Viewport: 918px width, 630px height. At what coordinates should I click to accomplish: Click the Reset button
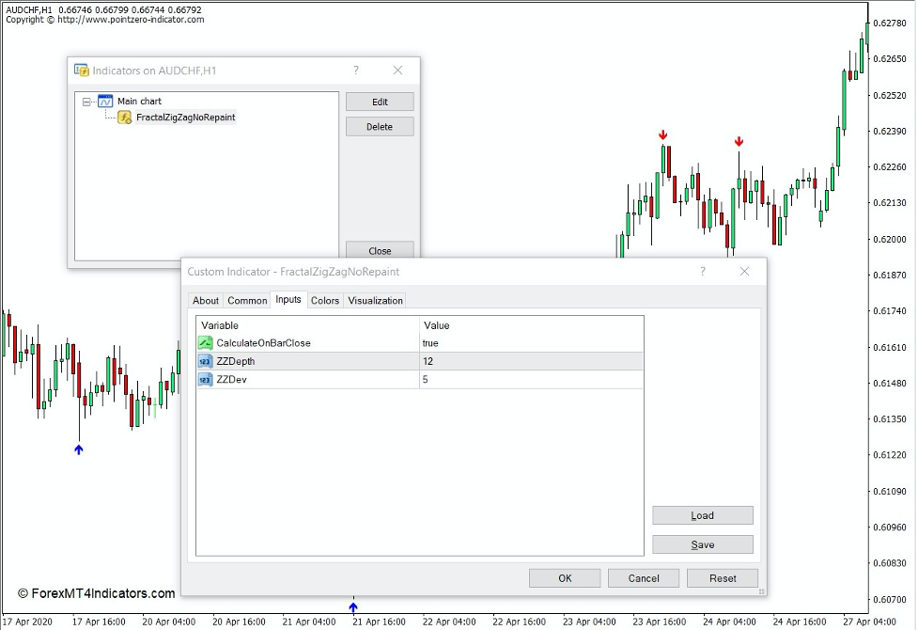pos(722,577)
